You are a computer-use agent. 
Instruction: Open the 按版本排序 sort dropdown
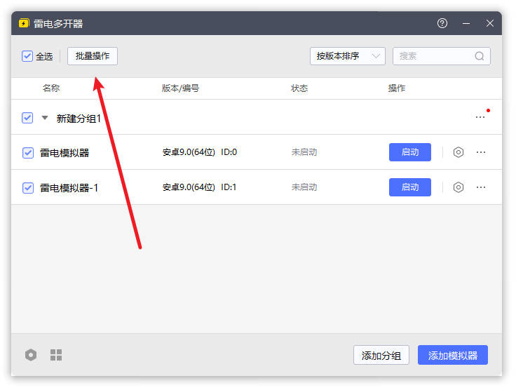(348, 56)
